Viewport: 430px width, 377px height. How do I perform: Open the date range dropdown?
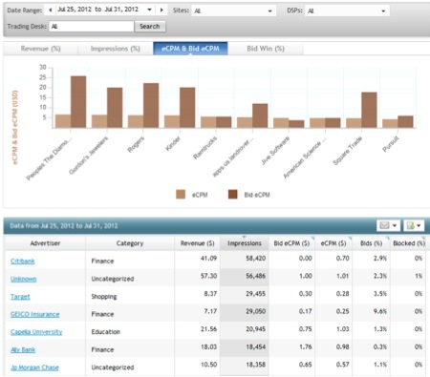[x=149, y=10]
